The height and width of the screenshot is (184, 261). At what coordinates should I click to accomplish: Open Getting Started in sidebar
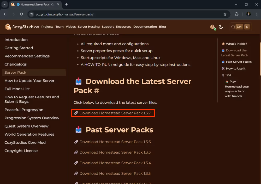(19, 48)
